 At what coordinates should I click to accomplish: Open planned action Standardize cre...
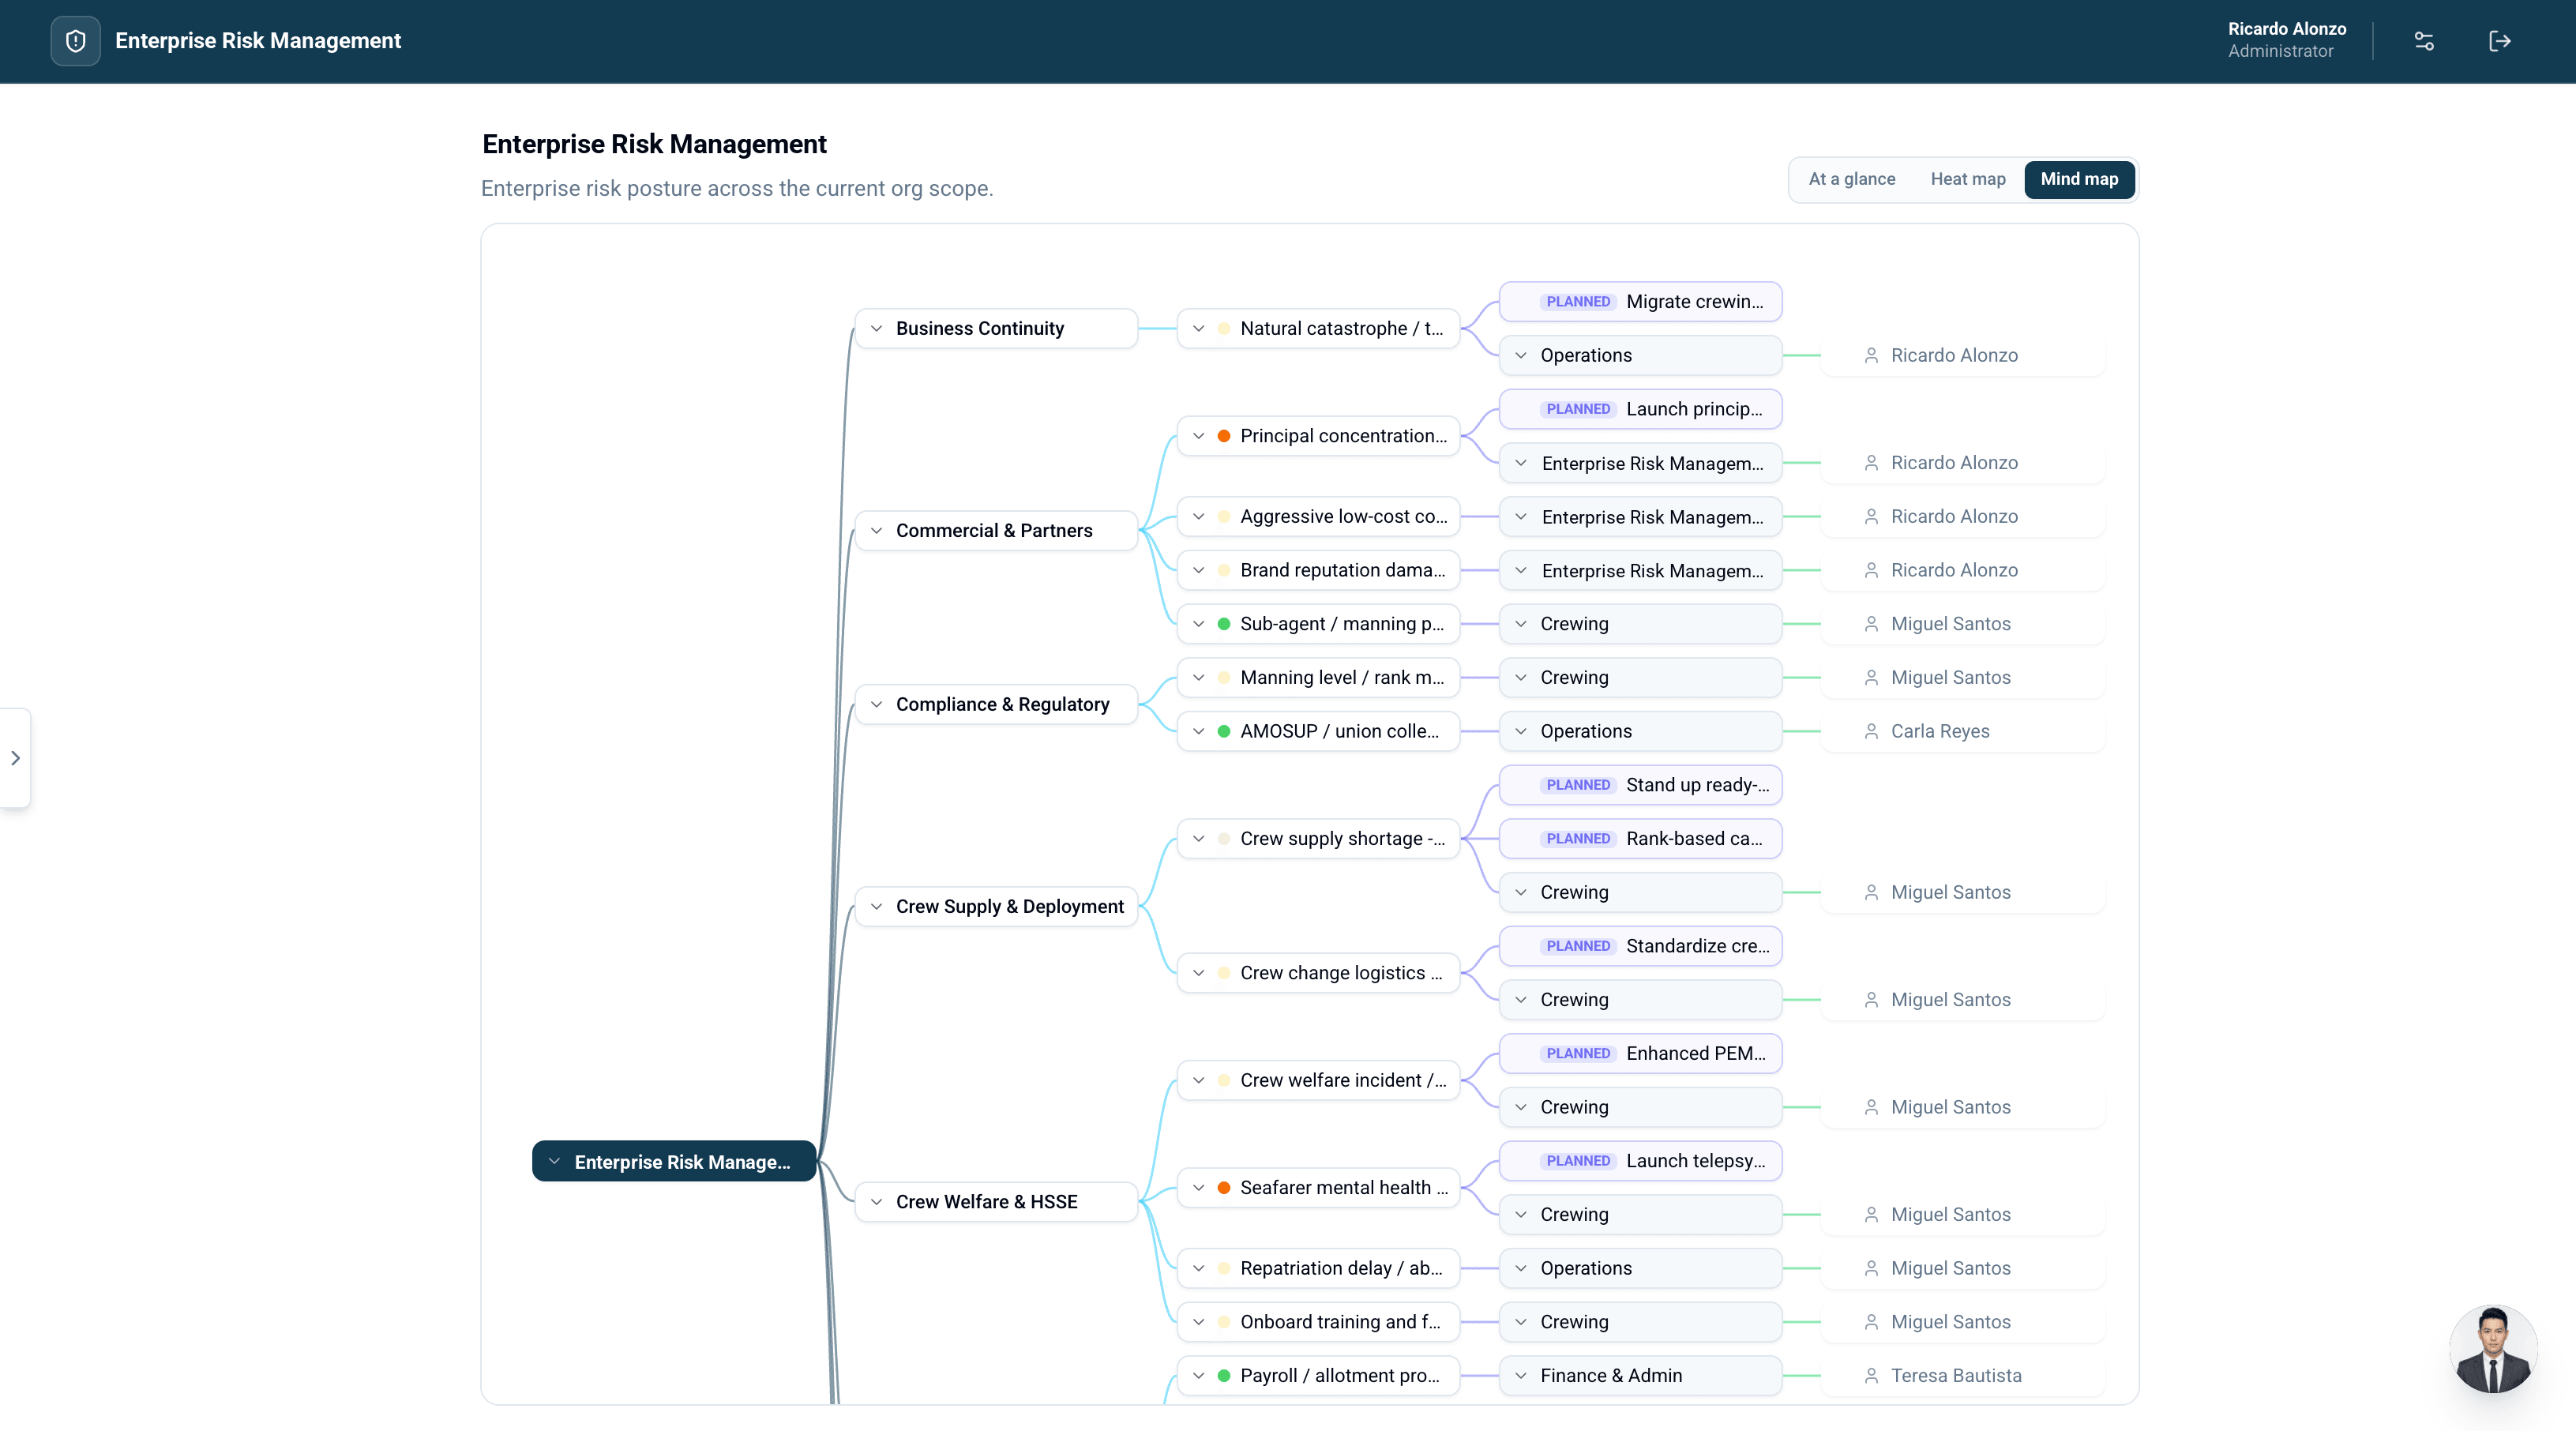1641,946
